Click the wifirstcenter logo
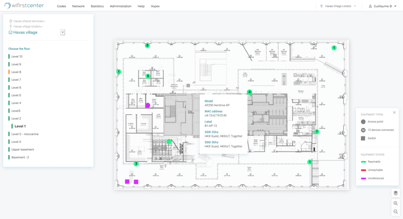This screenshot has height=219, width=403. point(24,6)
